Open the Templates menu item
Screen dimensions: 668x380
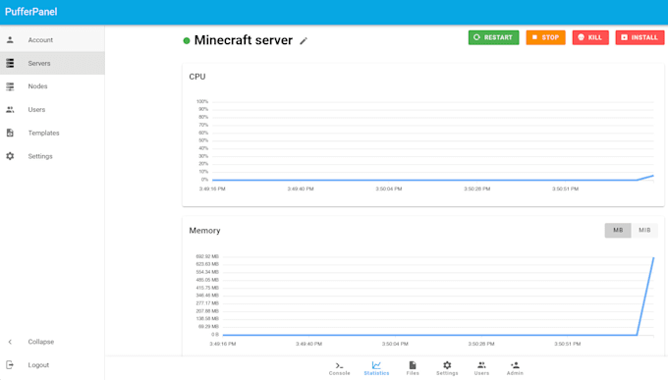click(52, 133)
